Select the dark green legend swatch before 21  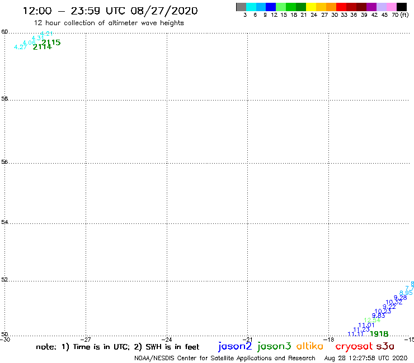(301, 7)
